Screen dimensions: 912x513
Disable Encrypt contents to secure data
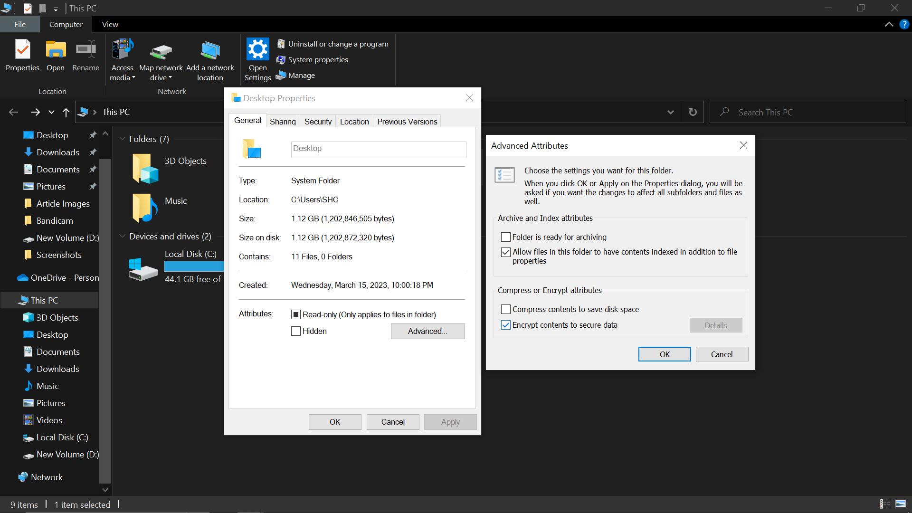pos(505,324)
